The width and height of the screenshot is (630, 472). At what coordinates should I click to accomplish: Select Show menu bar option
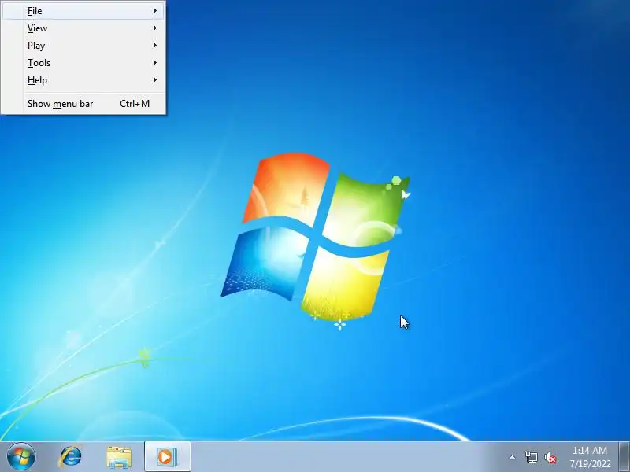(x=83, y=104)
